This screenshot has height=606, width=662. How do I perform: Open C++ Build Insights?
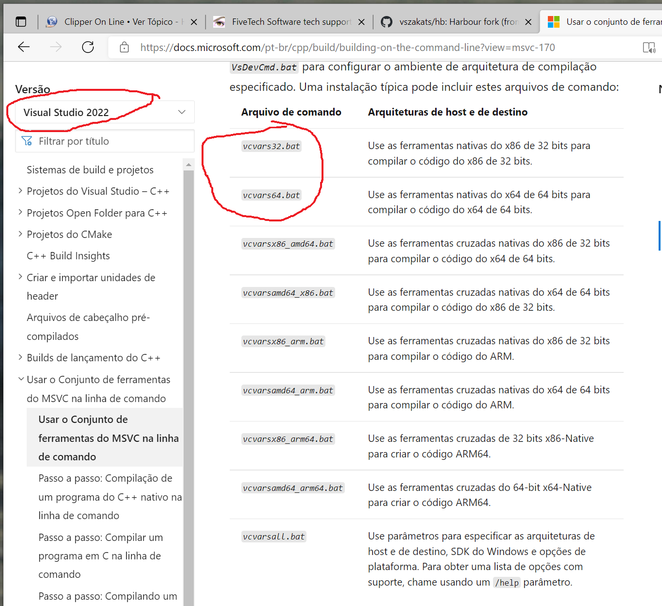tap(68, 255)
